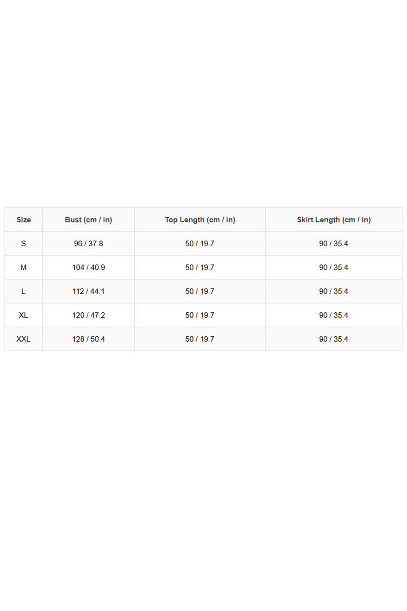Click bust value 104 / 40.9

tap(89, 268)
